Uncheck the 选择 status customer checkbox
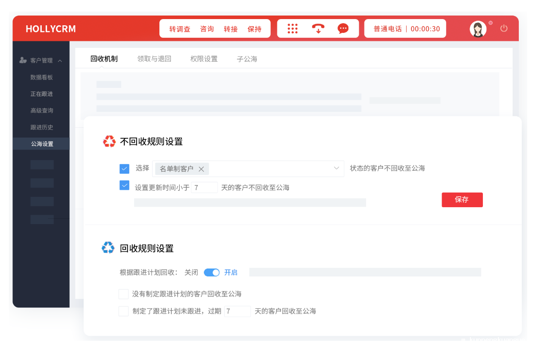 [124, 169]
